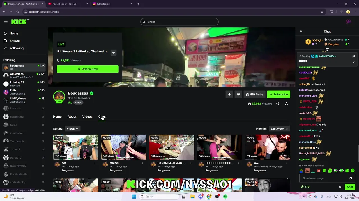359x201 pixels.
Task: Open the athimni clip thumbnail
Action: tap(124, 147)
